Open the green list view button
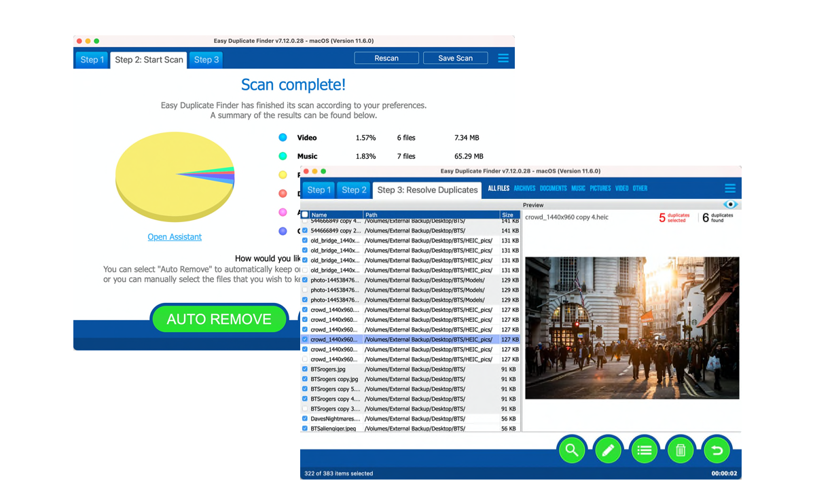 (645, 450)
